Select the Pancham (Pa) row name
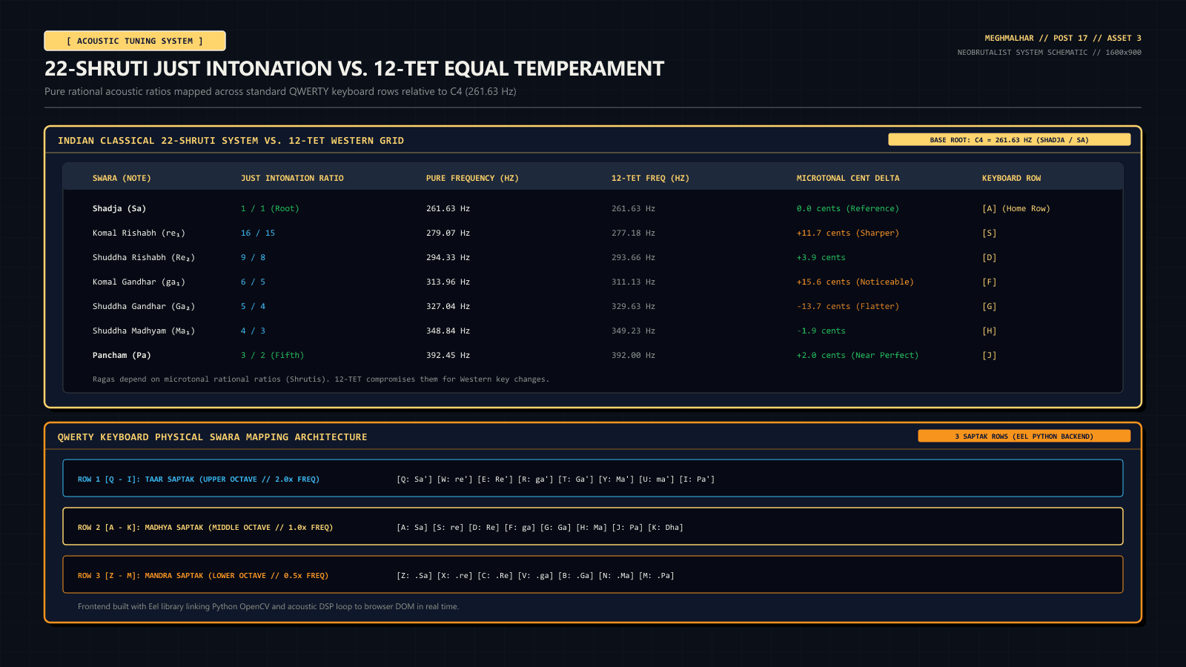The height and width of the screenshot is (667, 1186). tap(122, 355)
